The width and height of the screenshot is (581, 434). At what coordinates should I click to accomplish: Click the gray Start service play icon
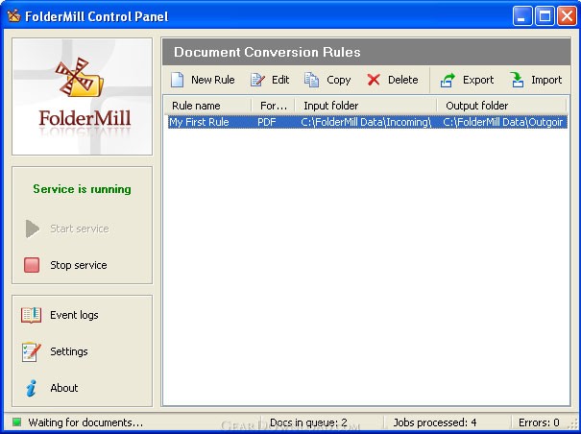(33, 229)
